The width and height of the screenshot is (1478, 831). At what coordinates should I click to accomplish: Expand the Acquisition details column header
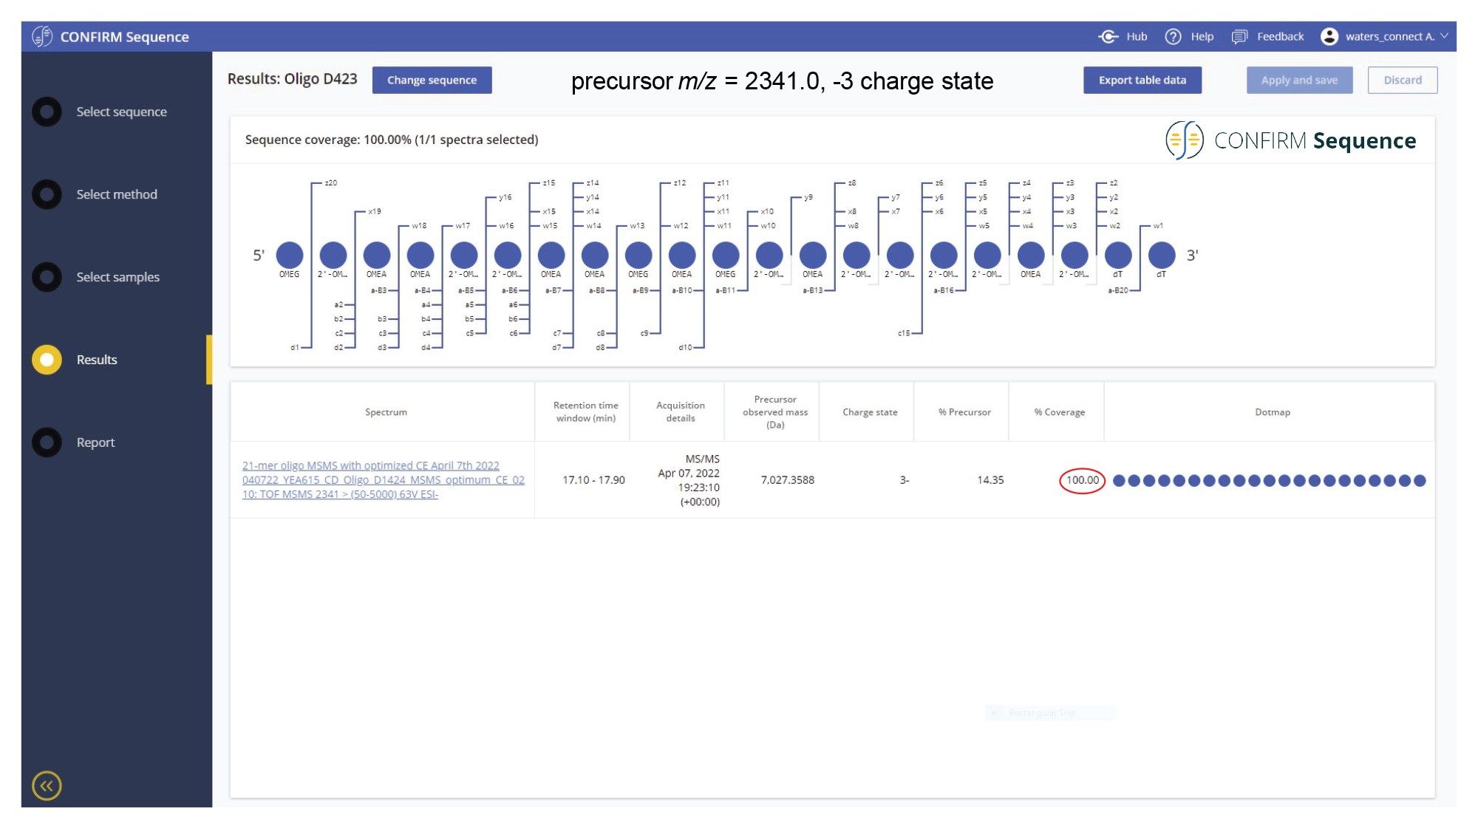[x=680, y=412]
